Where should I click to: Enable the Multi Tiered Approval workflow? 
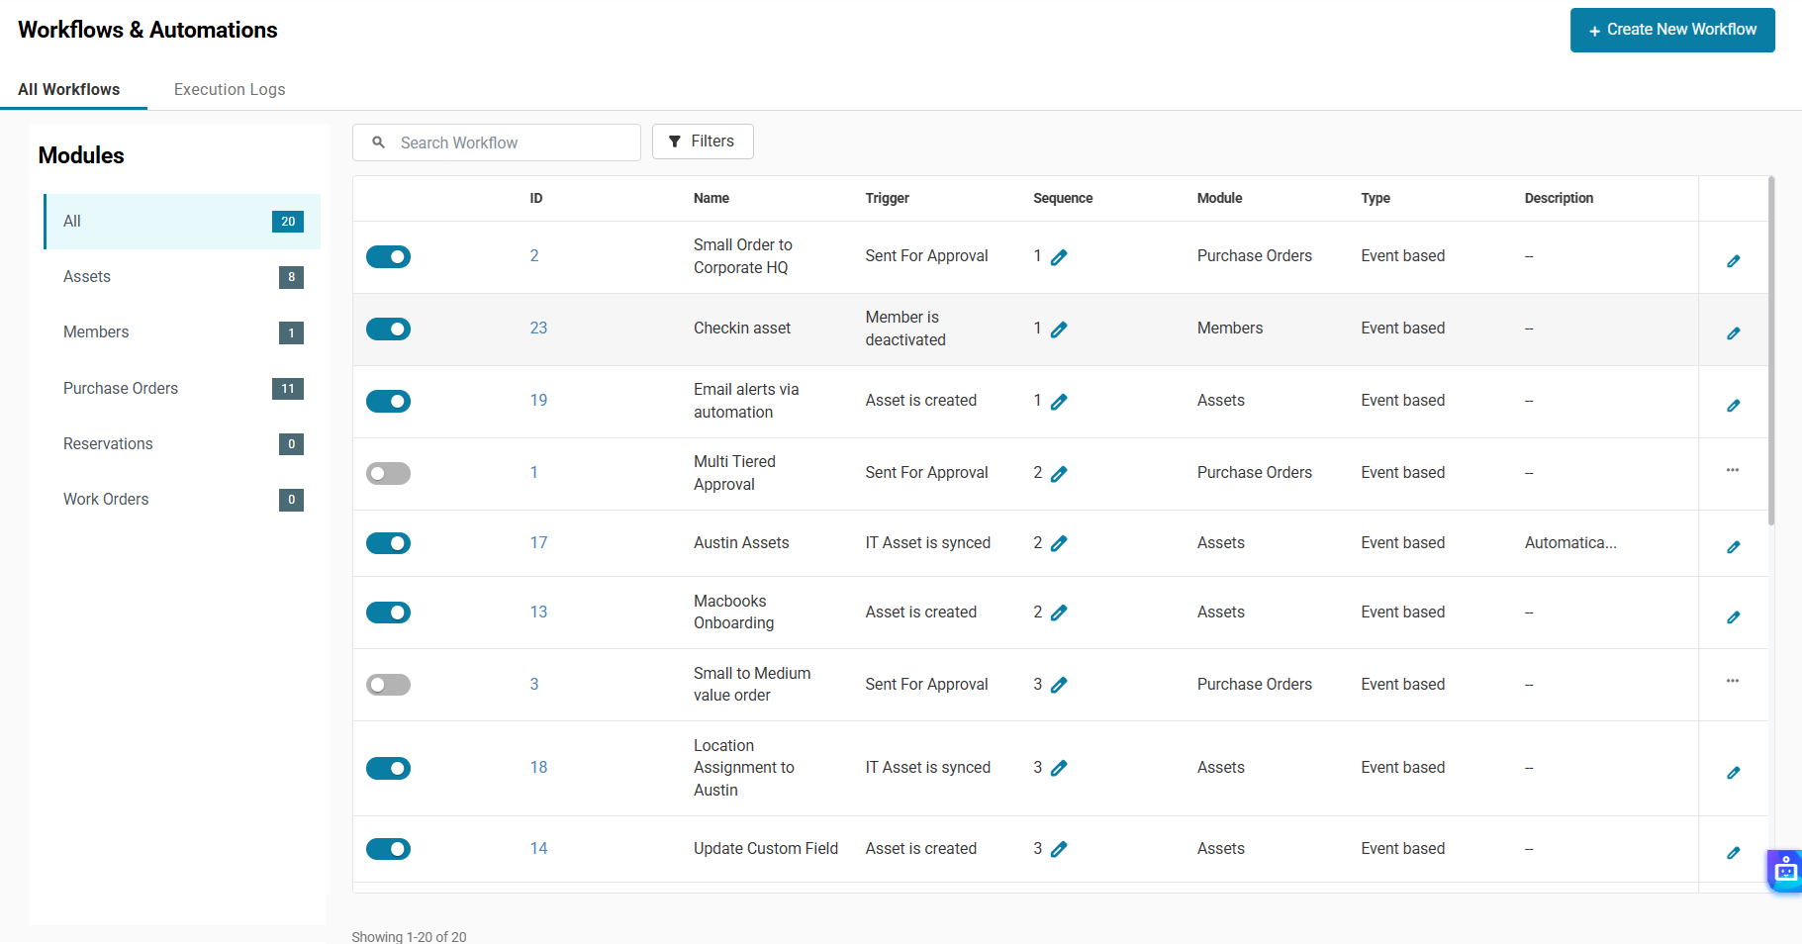coord(388,474)
